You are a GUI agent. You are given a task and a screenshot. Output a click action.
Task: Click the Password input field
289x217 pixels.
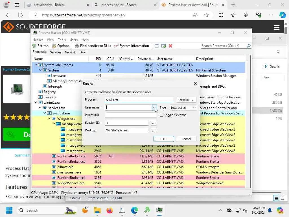point(131,115)
